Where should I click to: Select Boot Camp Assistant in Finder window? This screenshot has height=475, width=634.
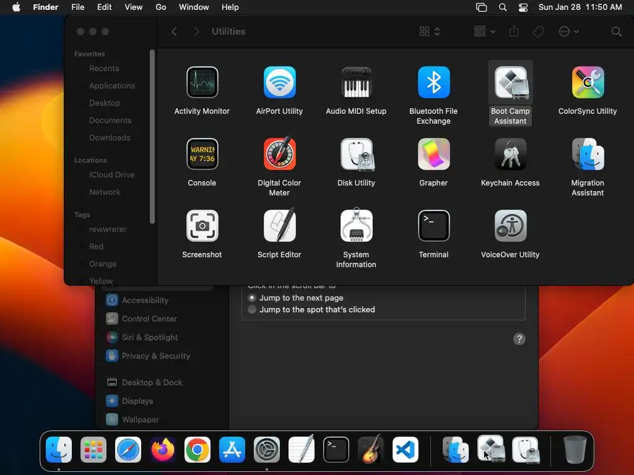(x=510, y=82)
